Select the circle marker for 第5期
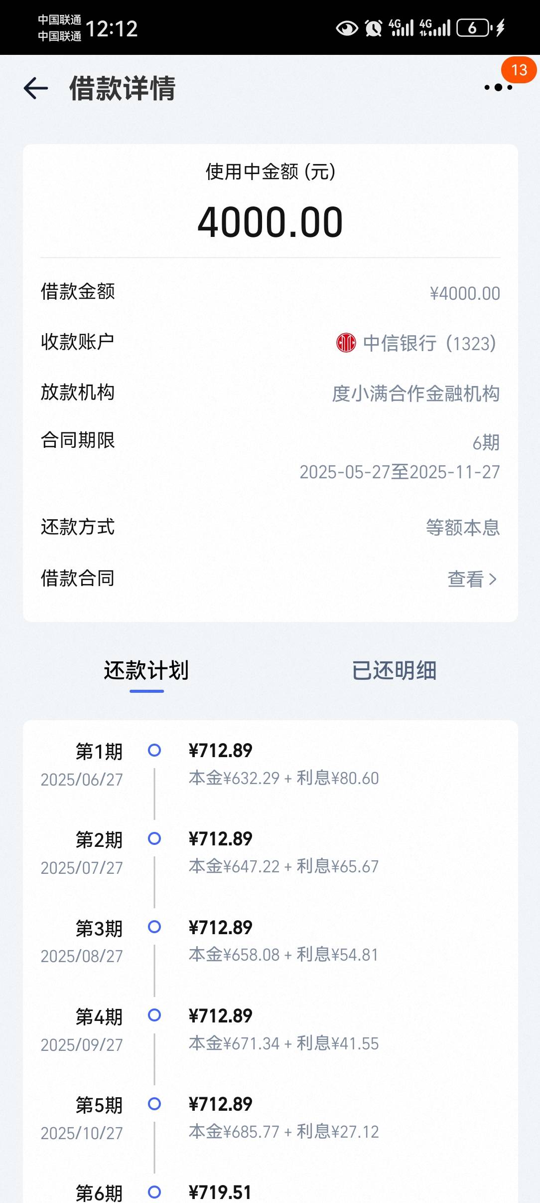This screenshot has height=1203, width=540. (x=154, y=1104)
